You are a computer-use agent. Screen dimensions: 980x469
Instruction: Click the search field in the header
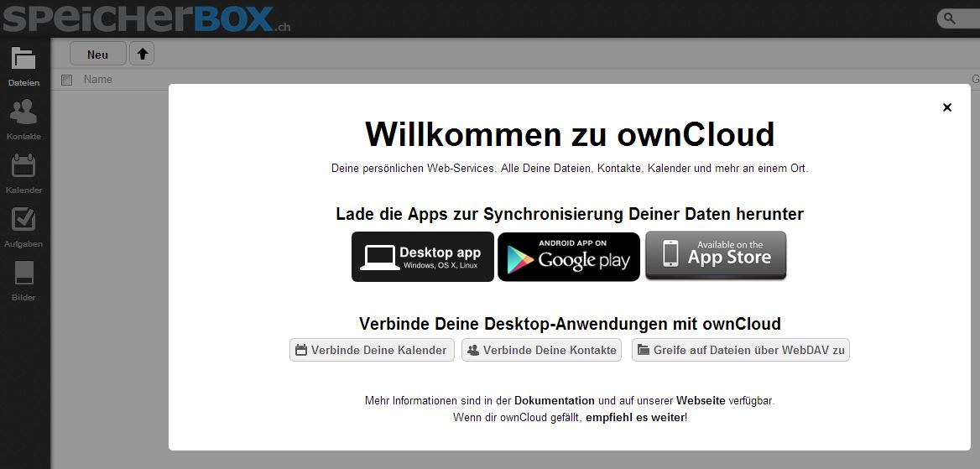point(959,18)
